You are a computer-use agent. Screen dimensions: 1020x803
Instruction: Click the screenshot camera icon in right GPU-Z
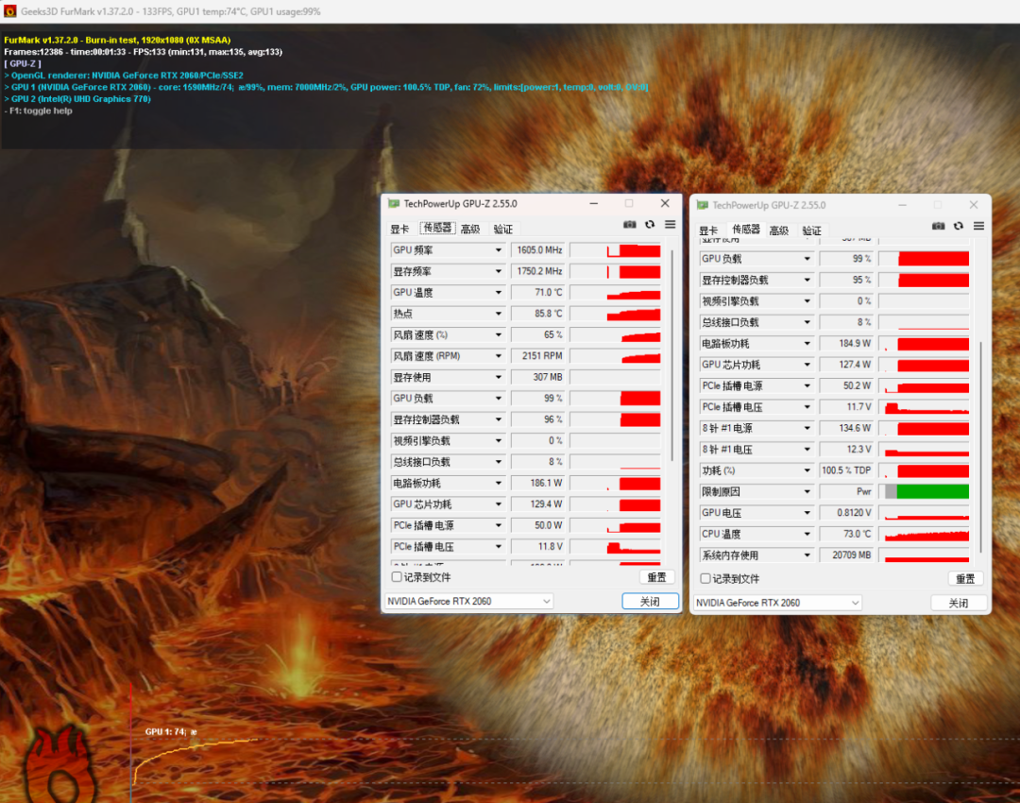(x=938, y=226)
